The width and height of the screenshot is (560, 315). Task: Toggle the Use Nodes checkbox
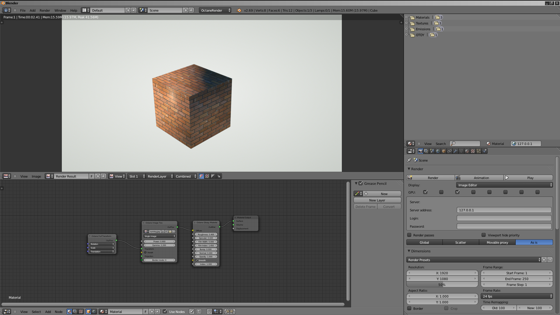click(x=165, y=312)
